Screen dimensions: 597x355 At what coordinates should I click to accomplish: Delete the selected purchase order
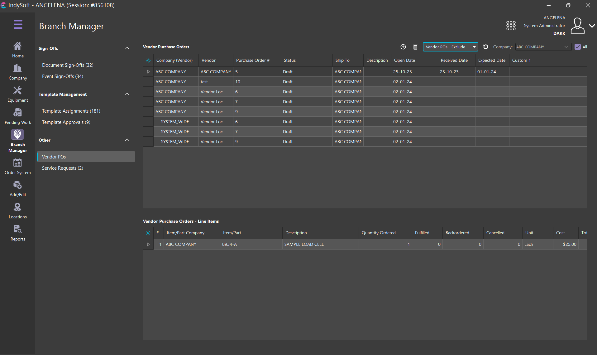pos(415,47)
